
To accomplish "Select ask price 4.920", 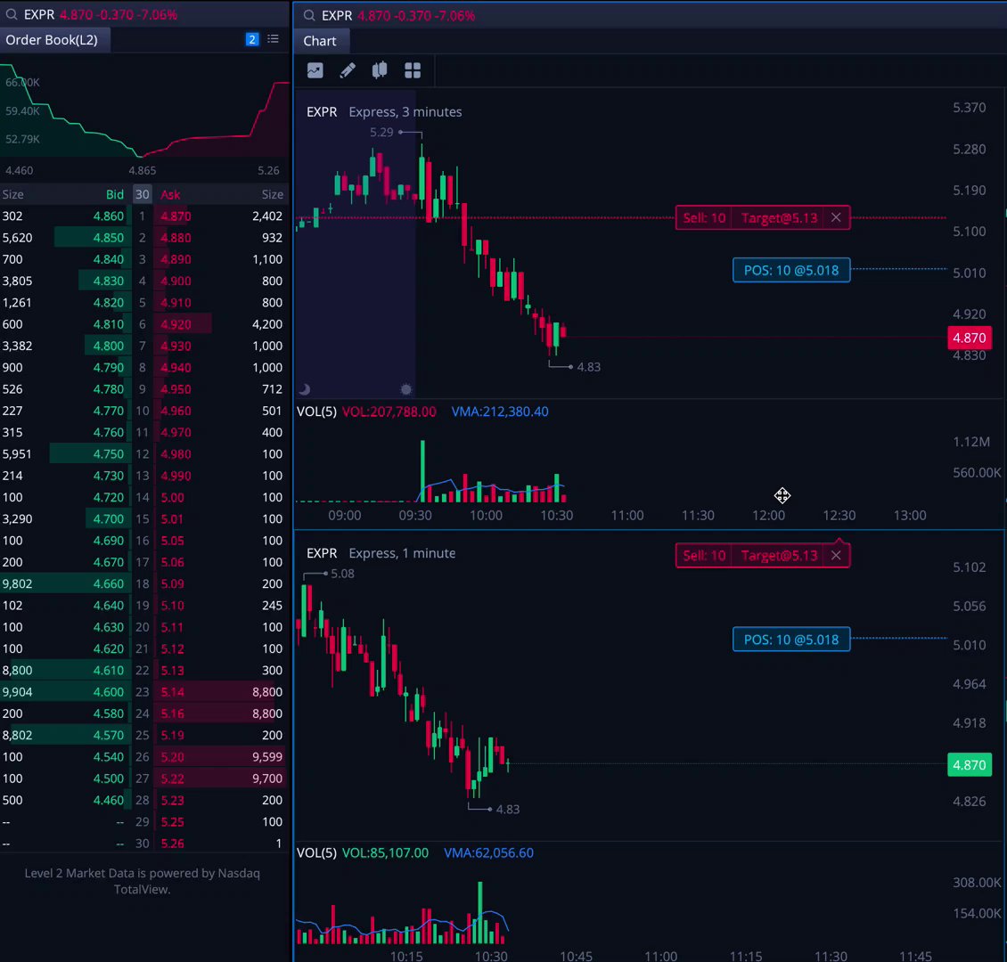I will tap(176, 324).
